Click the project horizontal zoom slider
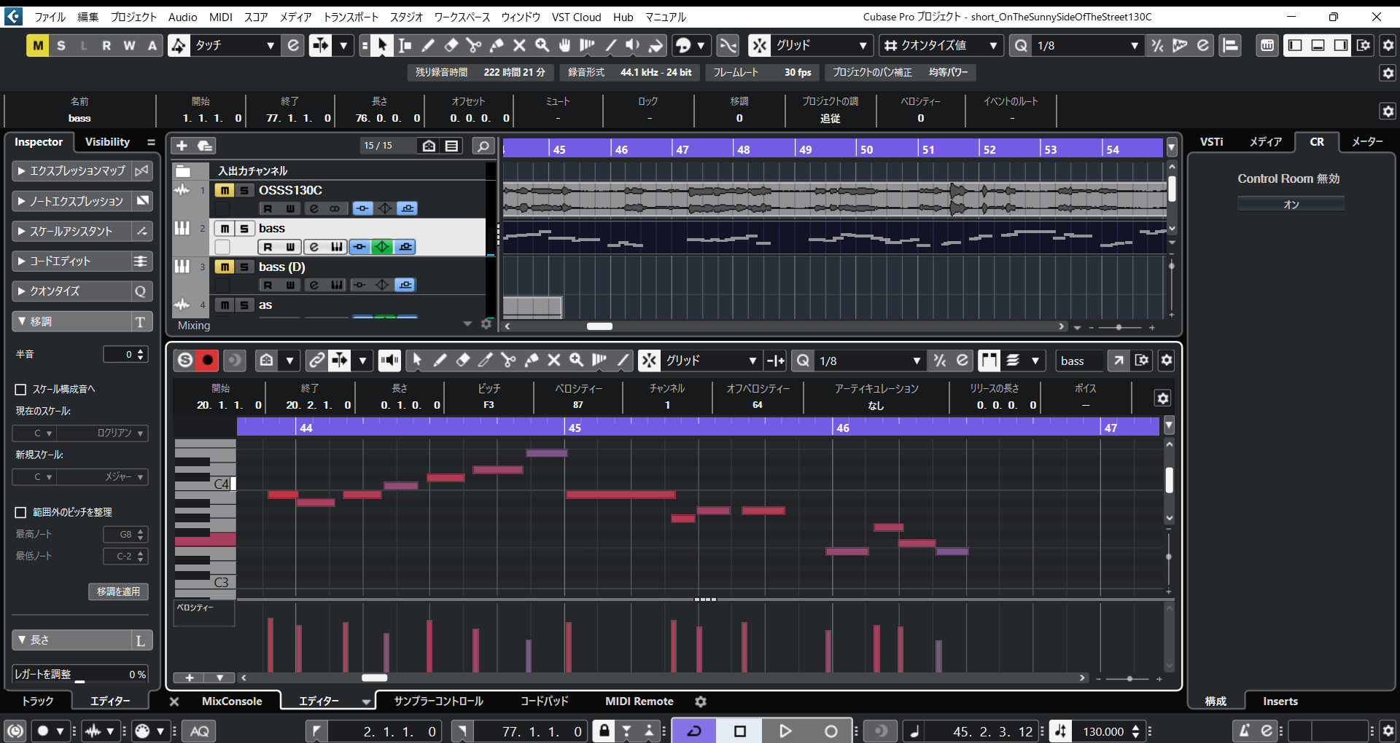This screenshot has height=743, width=1400. click(1119, 328)
